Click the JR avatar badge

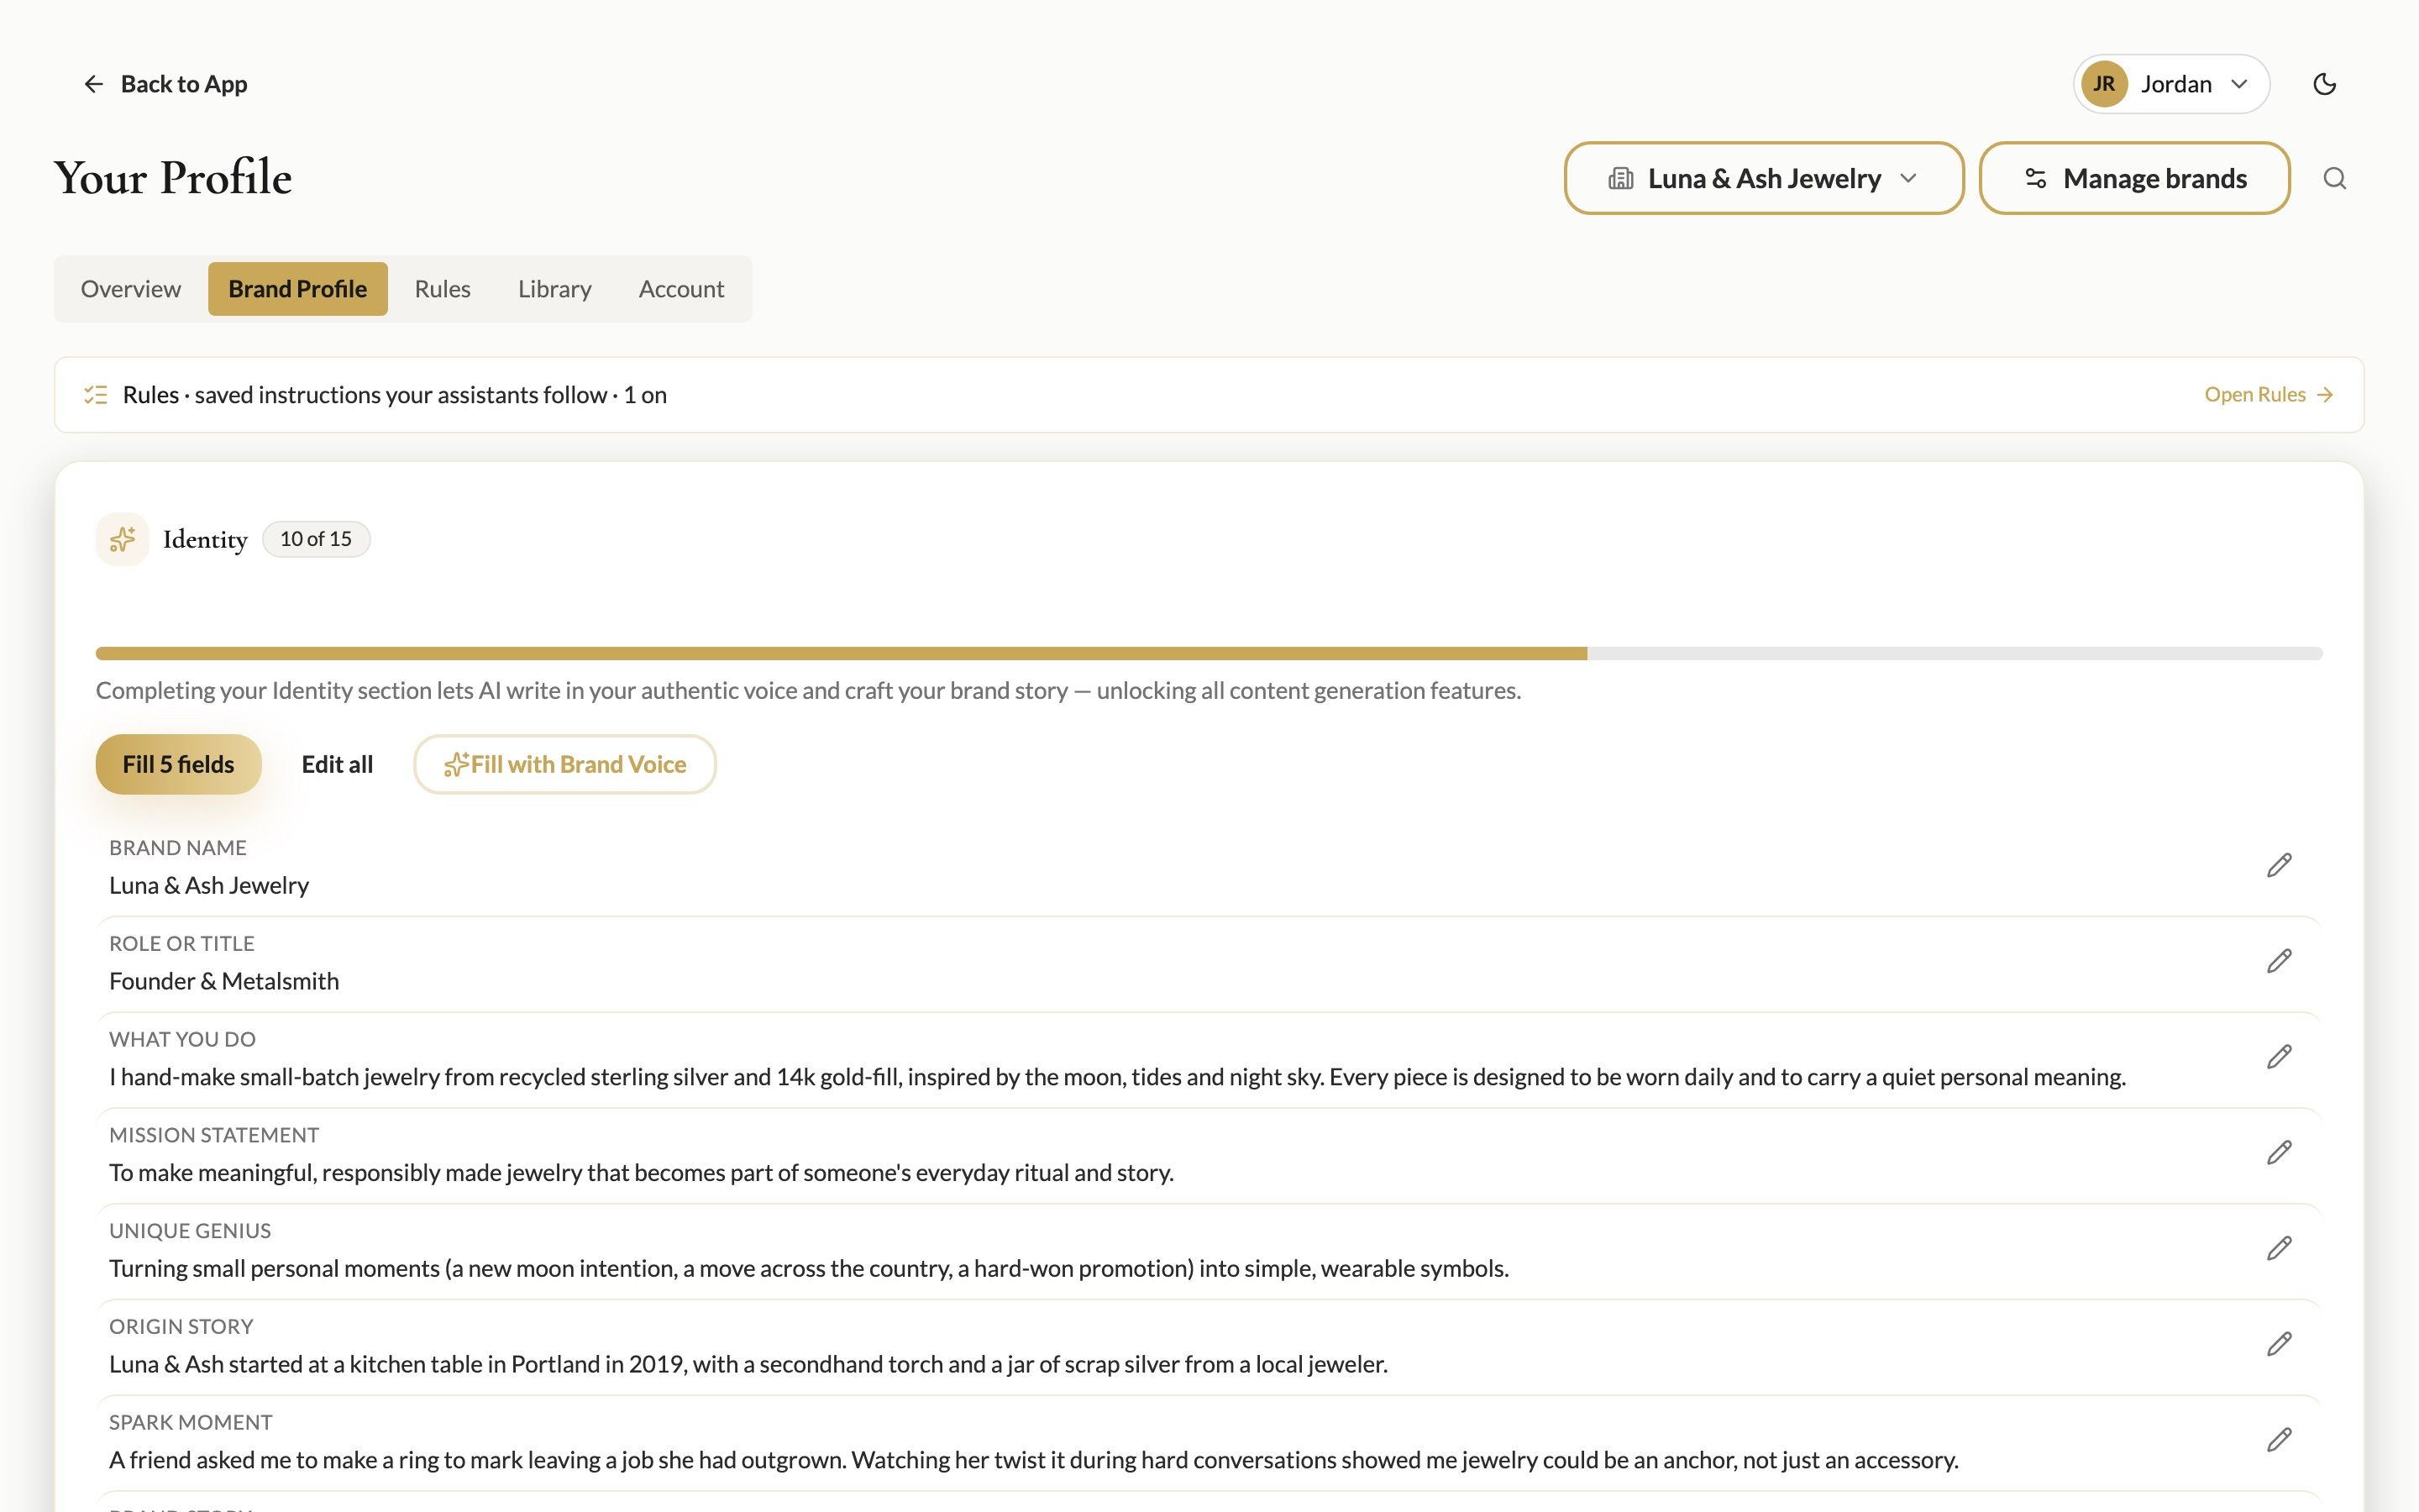pyautogui.click(x=2103, y=84)
